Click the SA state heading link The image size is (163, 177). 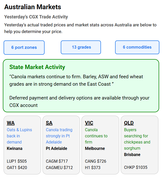point(49,123)
